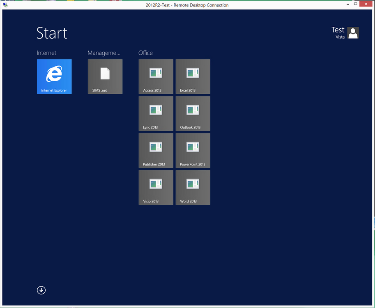Open the Publisher 2013 tile

[x=156, y=151]
